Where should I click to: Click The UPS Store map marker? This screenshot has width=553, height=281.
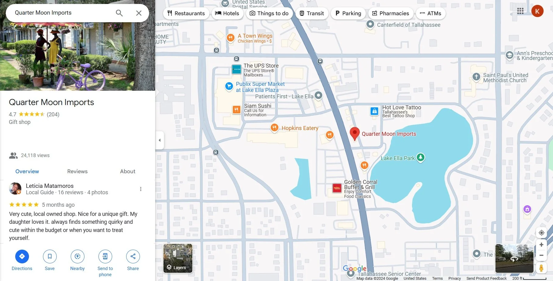[x=237, y=69]
